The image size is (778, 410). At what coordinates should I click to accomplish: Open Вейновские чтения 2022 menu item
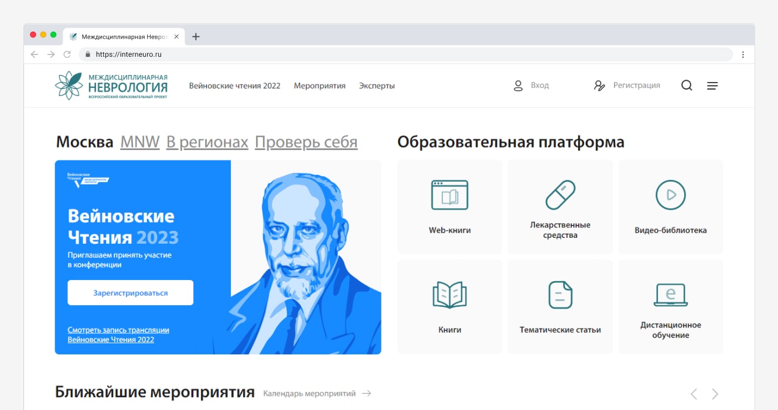(234, 86)
